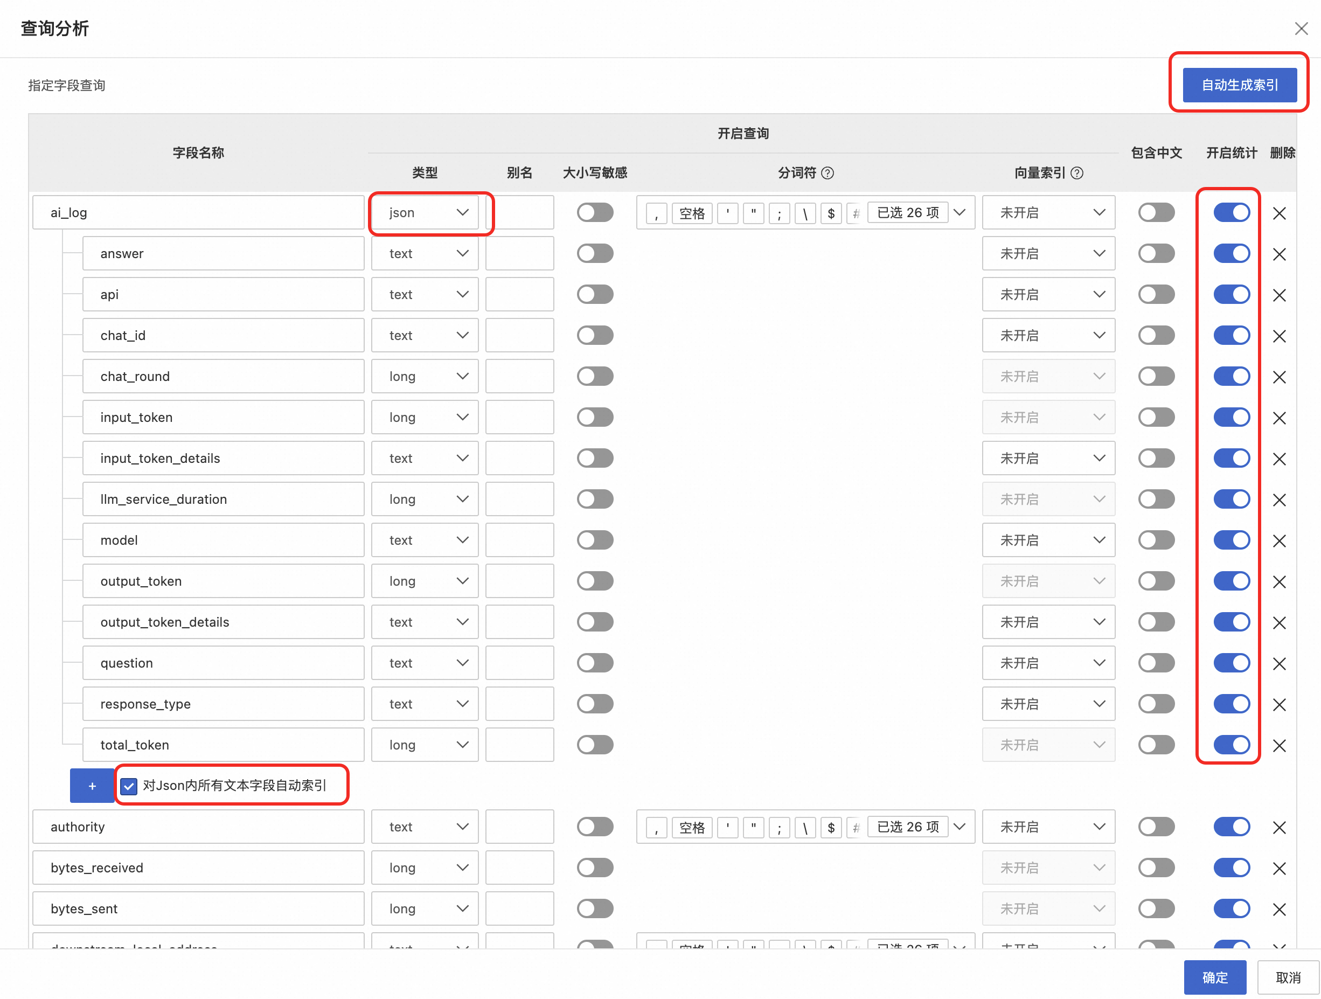
Task: Confirm with the 确定 button
Action: tap(1214, 977)
